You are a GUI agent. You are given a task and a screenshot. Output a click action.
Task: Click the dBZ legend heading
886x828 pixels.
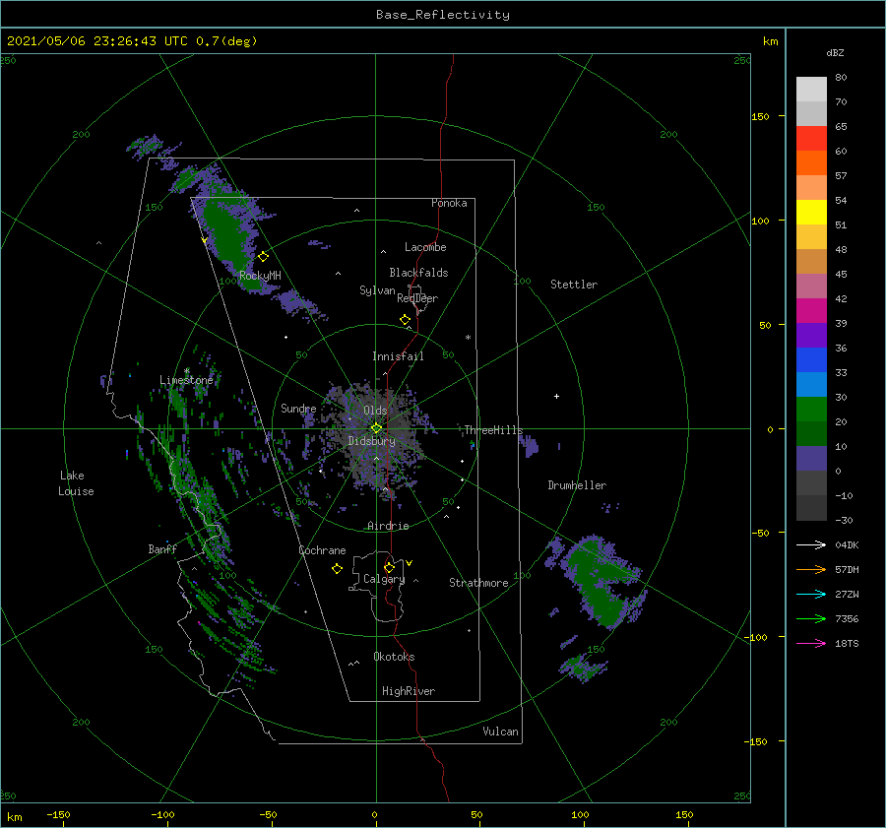pyautogui.click(x=835, y=53)
